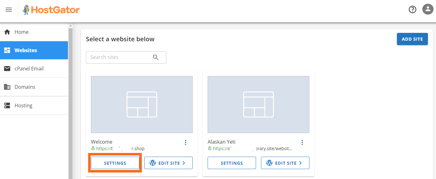This screenshot has height=179, width=436.
Task: Open the three-dot menu on the Welcome card
Action: click(186, 142)
